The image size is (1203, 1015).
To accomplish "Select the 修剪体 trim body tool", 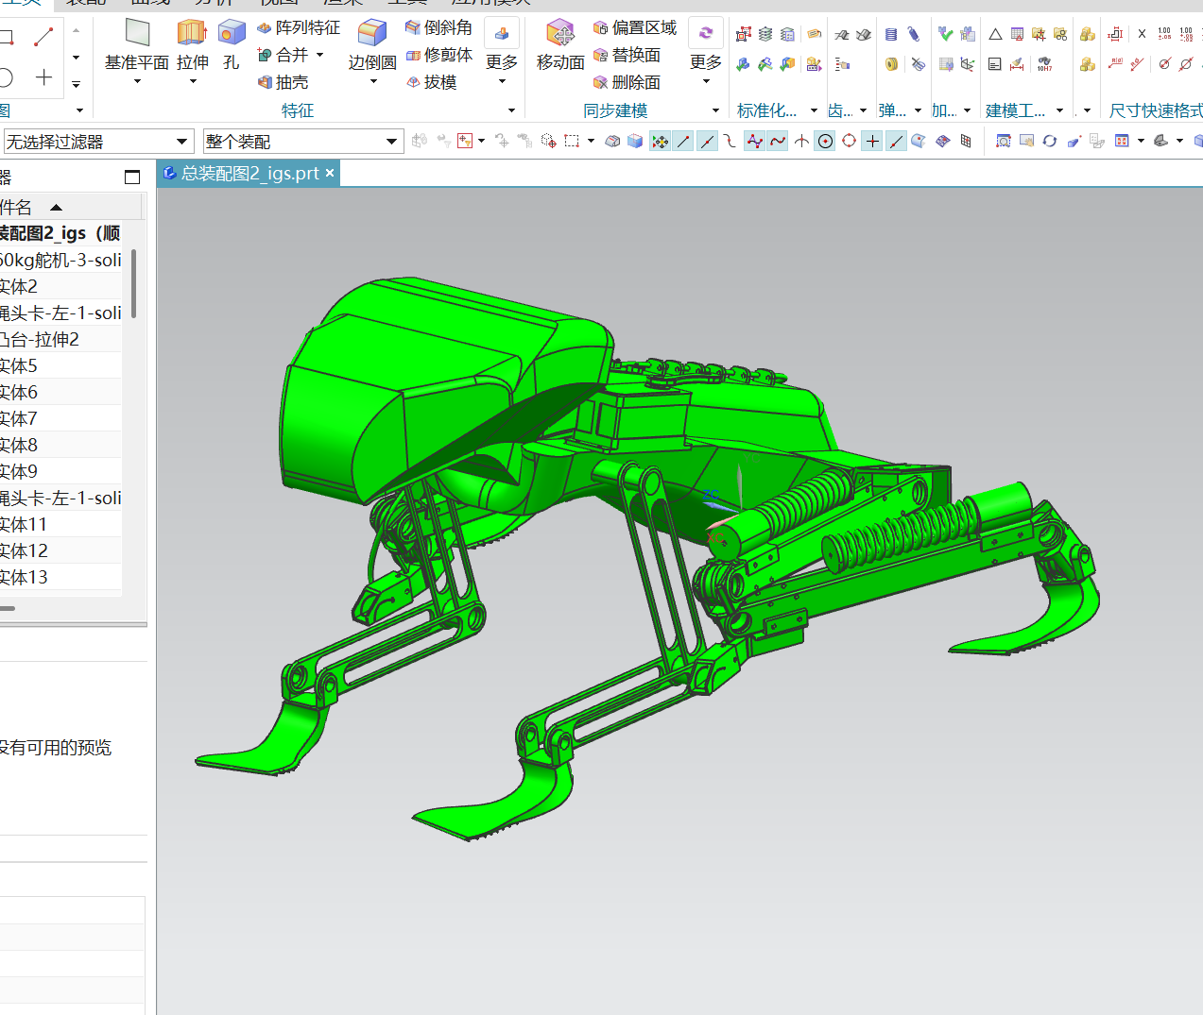I will pyautogui.click(x=438, y=55).
